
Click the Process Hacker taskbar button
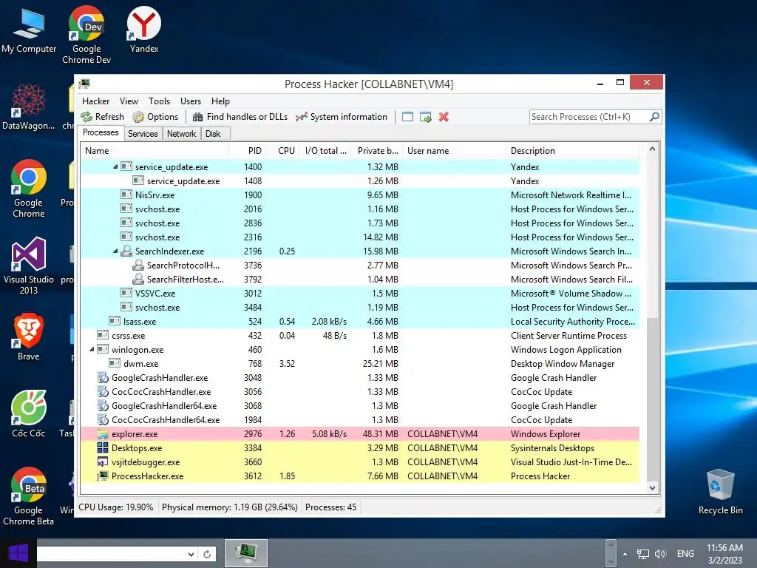[246, 553]
